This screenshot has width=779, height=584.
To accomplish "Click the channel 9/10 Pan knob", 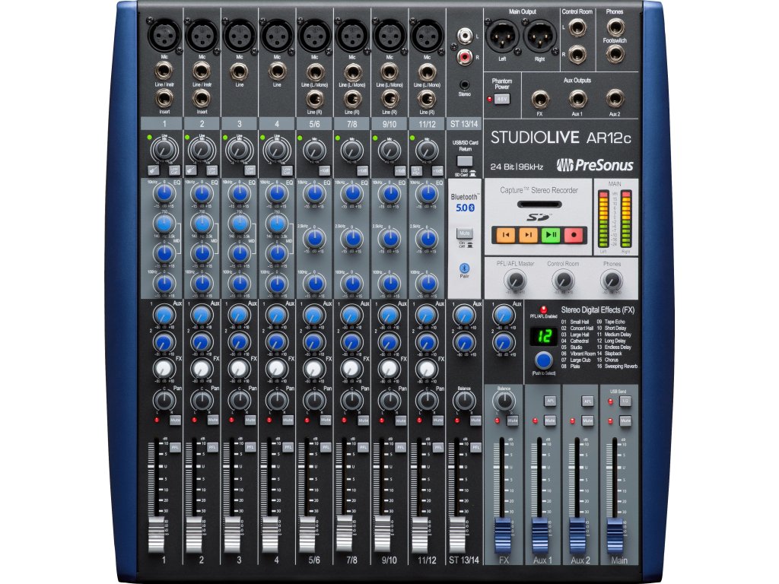I will click(x=389, y=400).
